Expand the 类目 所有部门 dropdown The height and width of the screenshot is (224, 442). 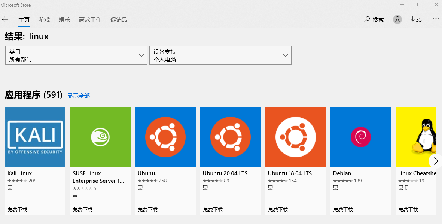click(76, 55)
